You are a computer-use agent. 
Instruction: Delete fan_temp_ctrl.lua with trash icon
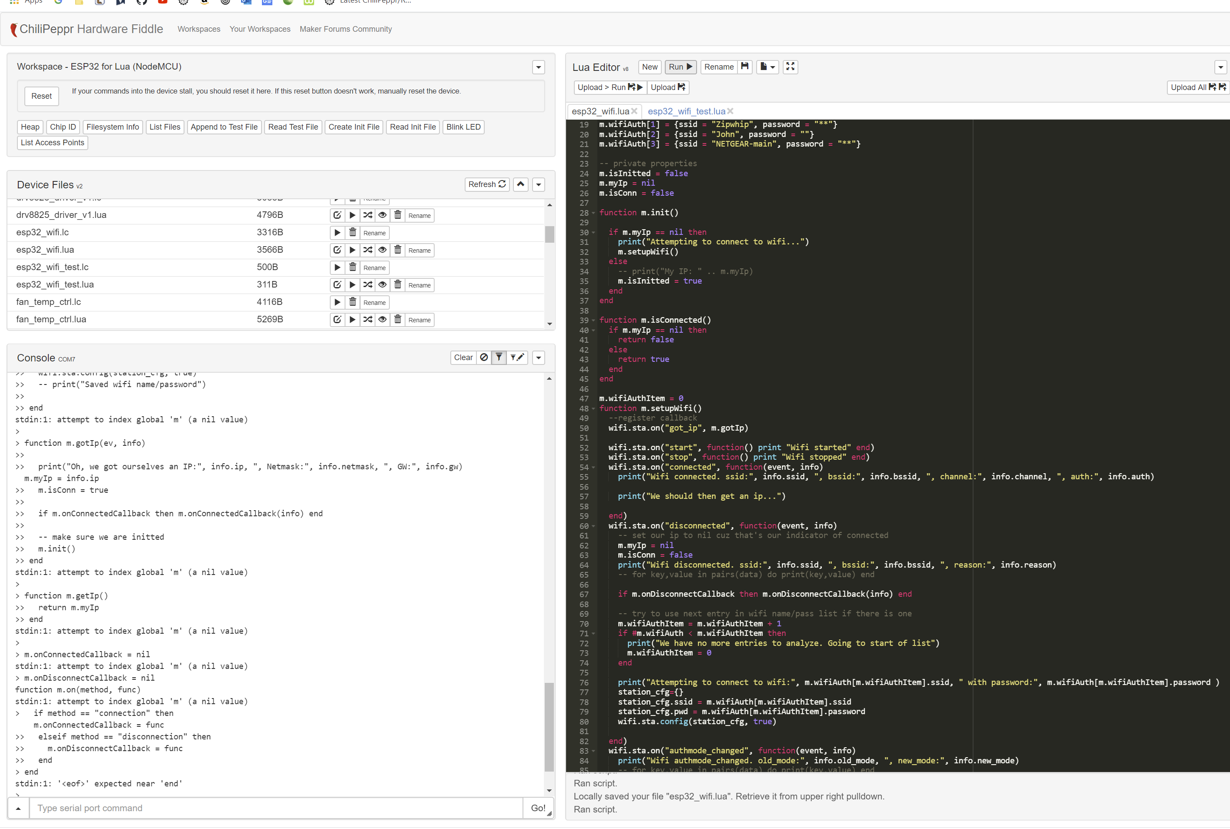[398, 320]
